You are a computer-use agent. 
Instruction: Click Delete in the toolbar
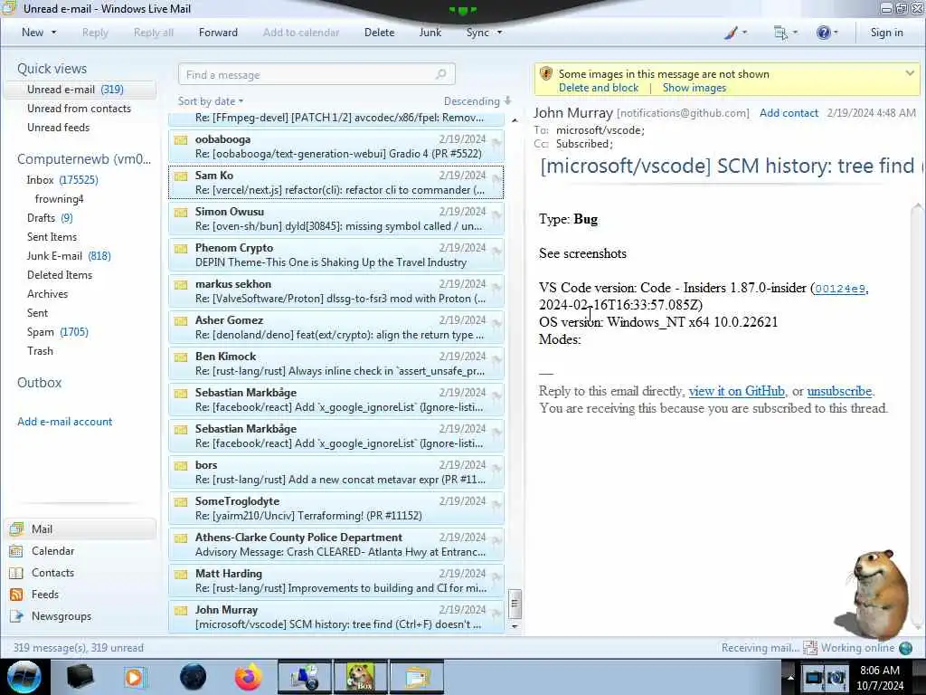pyautogui.click(x=379, y=33)
